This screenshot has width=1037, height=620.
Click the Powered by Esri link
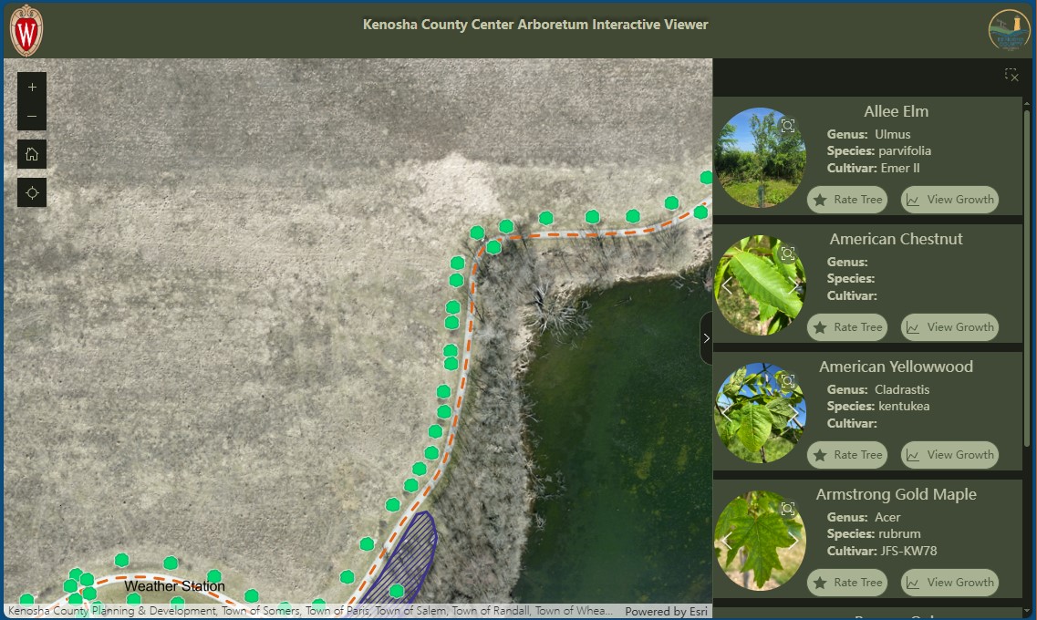[666, 612]
